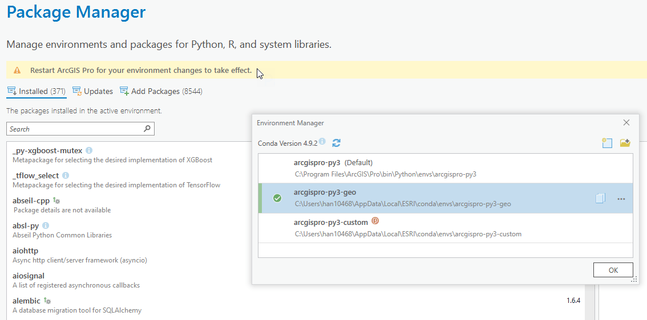Screen dimensions: 647x320
Task: Click the package Search field
Action: 74,129
